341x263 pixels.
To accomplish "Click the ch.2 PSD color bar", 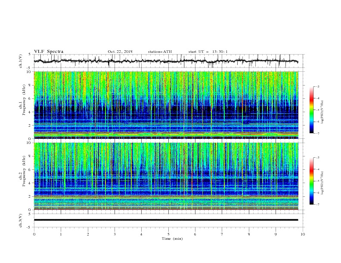I will [311, 181].
